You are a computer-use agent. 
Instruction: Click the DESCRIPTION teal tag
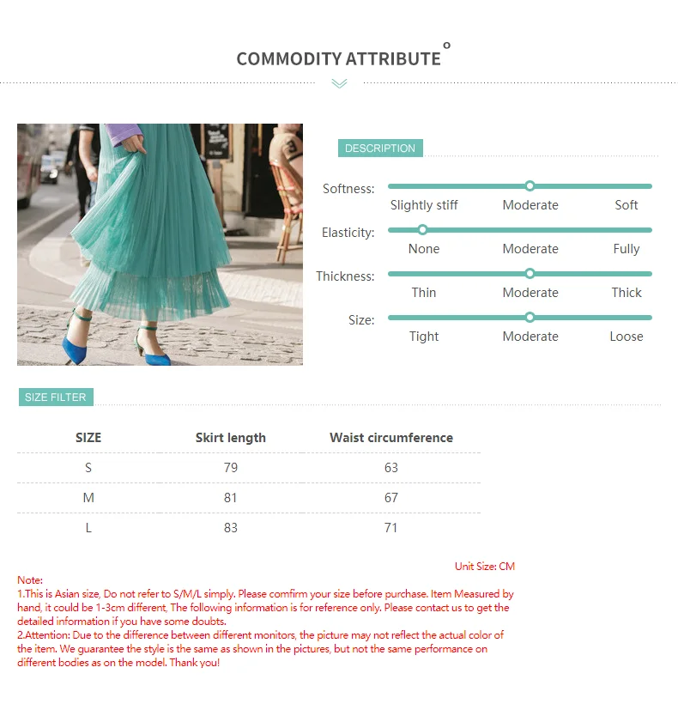pos(380,149)
